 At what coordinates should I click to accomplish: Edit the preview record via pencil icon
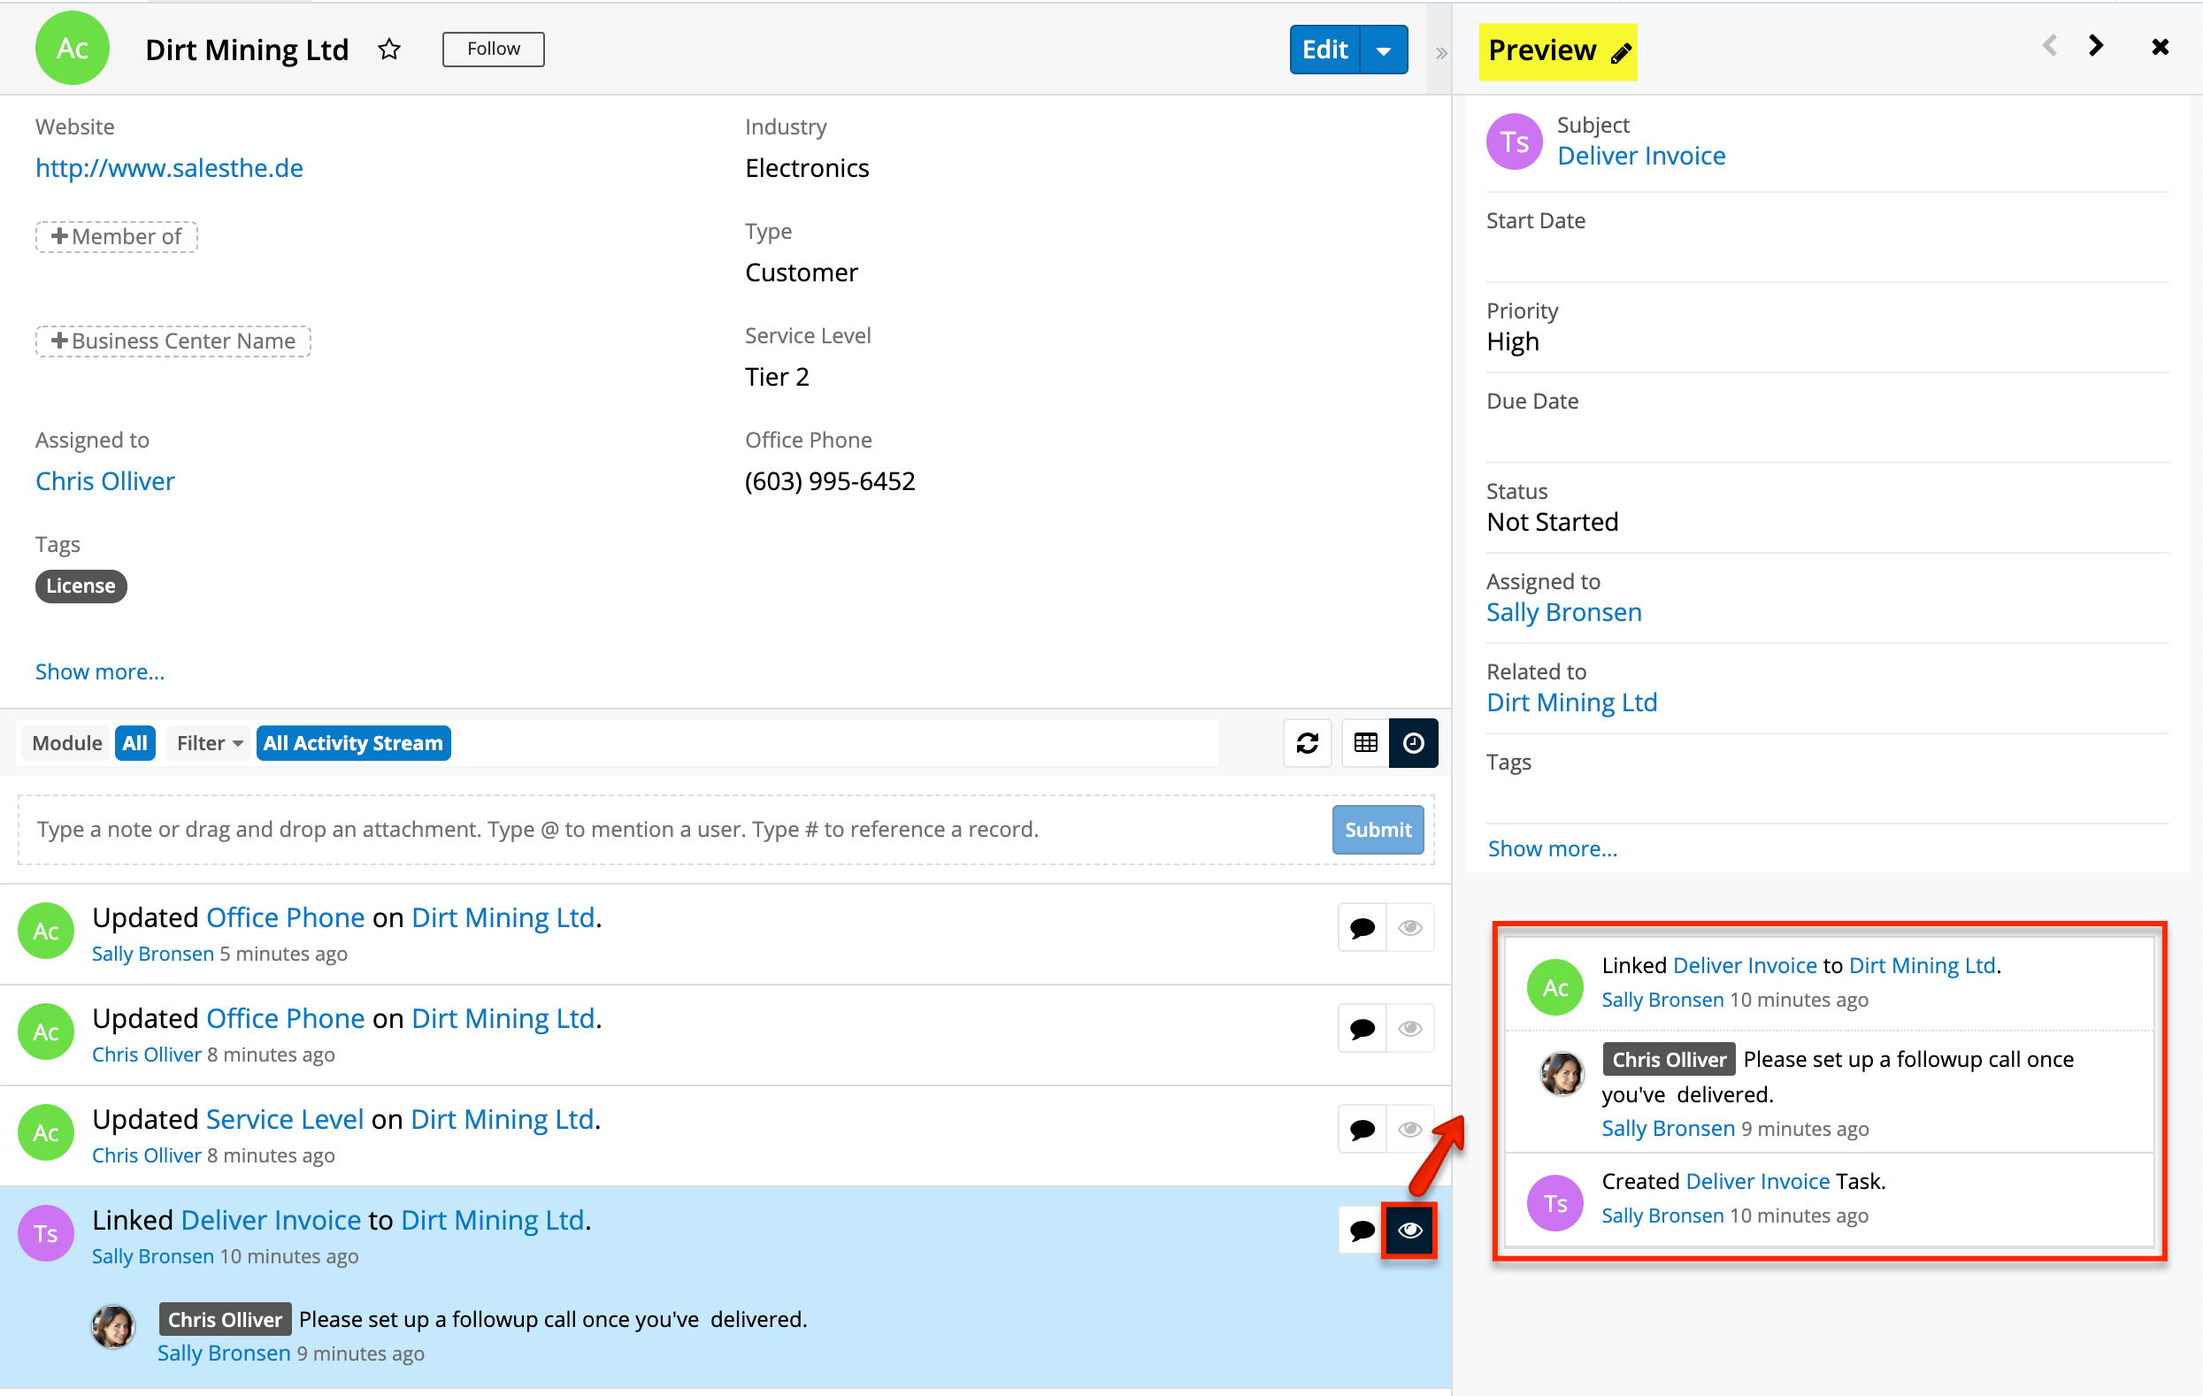click(x=1620, y=54)
